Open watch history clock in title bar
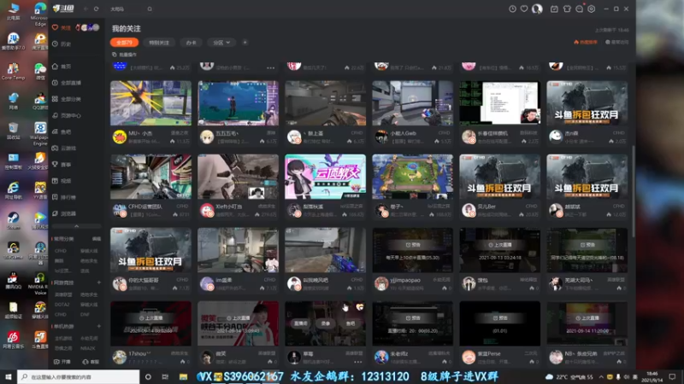 pos(512,9)
